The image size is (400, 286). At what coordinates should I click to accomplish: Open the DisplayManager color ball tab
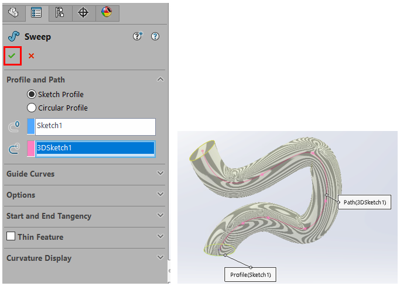coord(107,12)
